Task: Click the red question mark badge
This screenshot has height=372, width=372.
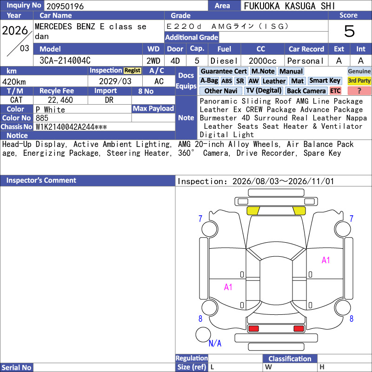Action: click(x=359, y=91)
